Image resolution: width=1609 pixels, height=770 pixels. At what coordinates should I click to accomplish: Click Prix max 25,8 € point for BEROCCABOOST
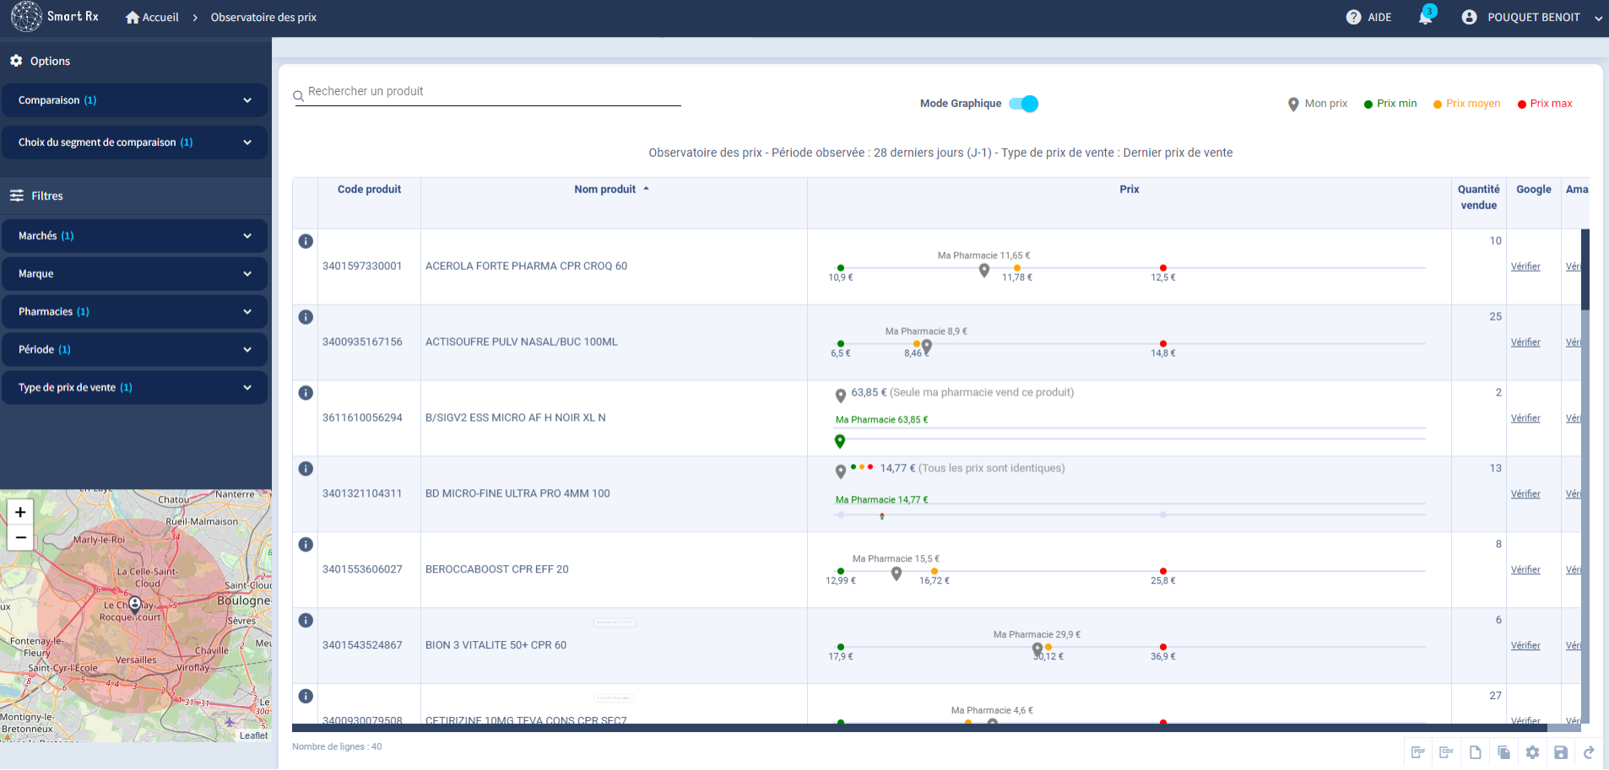tap(1163, 572)
